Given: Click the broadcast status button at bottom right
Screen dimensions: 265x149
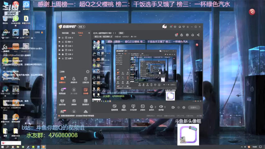Looking at the screenshot, I should pos(194,107).
